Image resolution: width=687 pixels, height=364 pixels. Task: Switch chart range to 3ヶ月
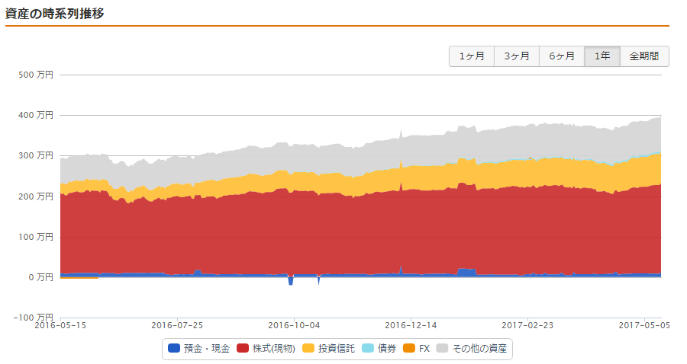(517, 56)
